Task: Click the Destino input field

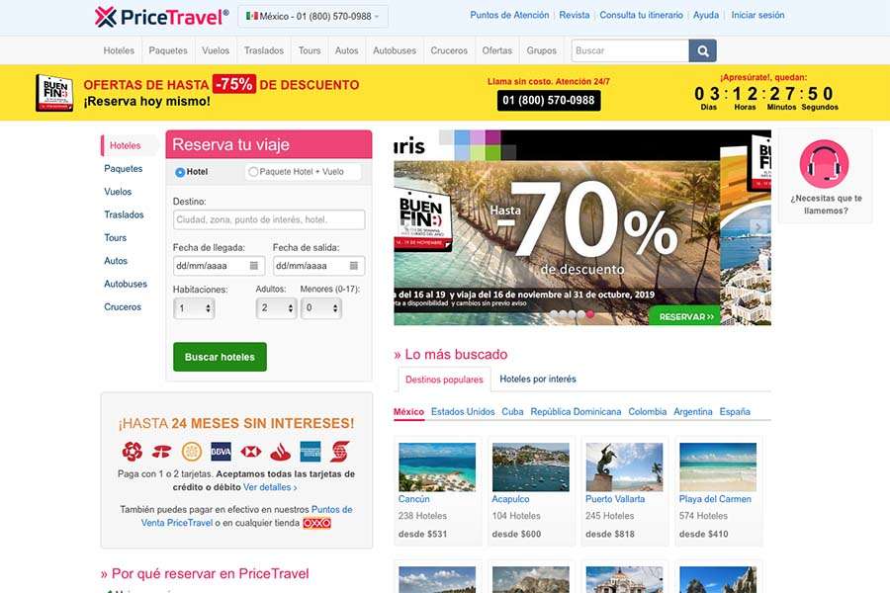Action: 269,219
